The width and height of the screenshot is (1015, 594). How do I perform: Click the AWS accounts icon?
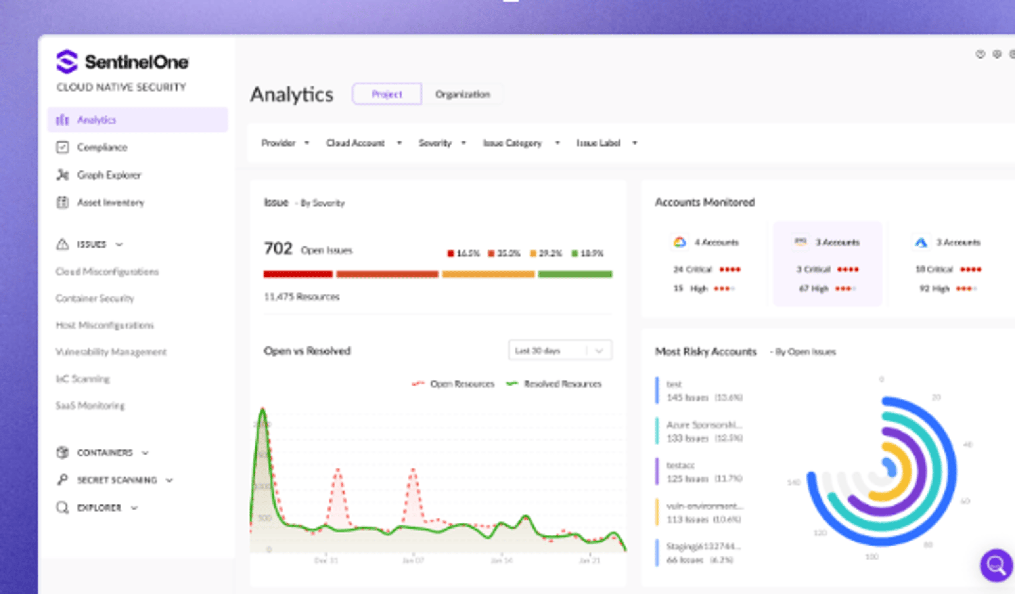tap(801, 242)
